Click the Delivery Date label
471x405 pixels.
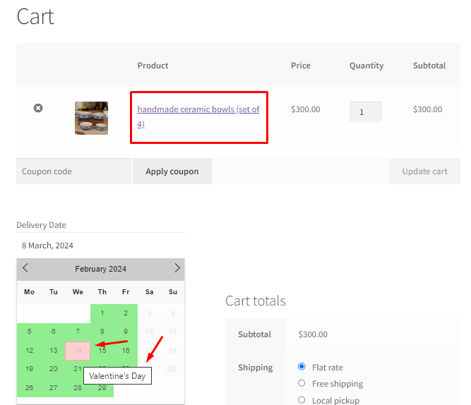click(x=41, y=225)
